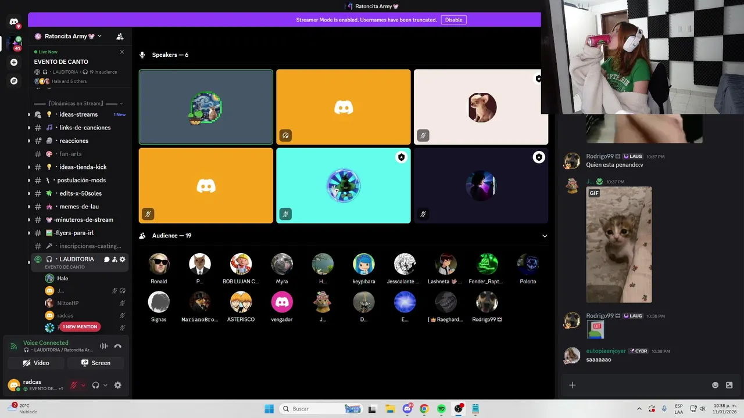Screen dimensions: 744x418
Task: Click Rodrigo99 username on 10:37 message
Action: pos(600,156)
